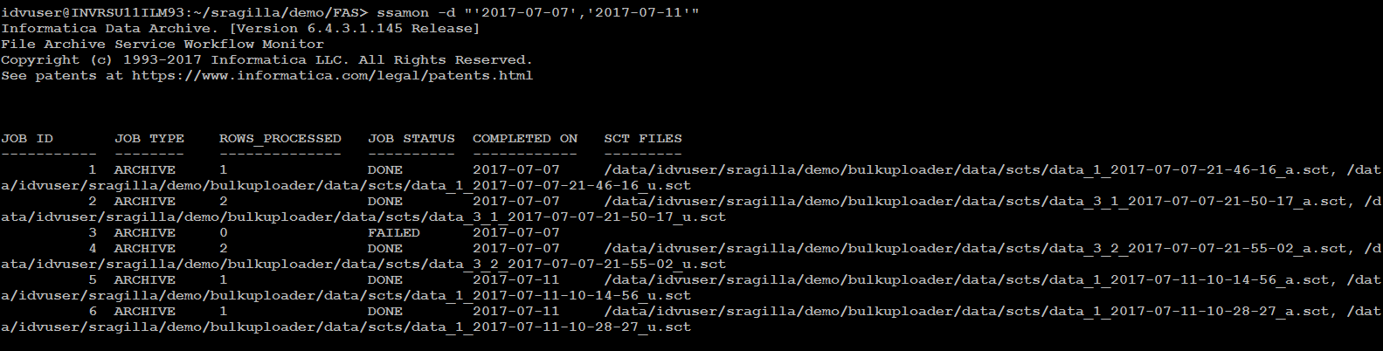Click the ROWS_PROCESSED column header

click(x=280, y=139)
